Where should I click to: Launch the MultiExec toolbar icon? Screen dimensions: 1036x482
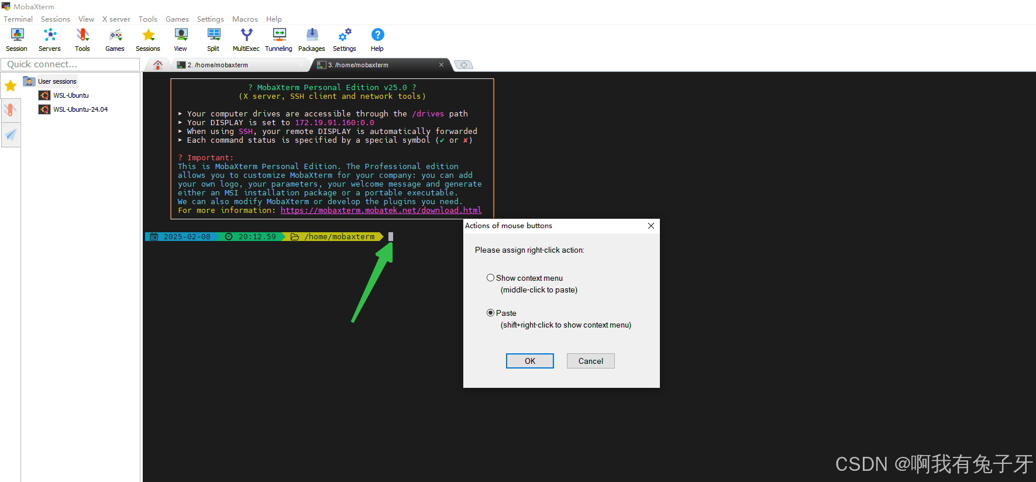246,35
